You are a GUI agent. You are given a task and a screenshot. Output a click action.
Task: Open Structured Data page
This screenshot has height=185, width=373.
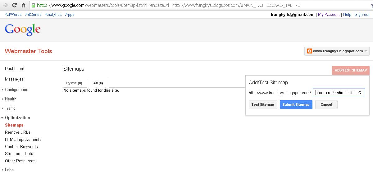tap(19, 154)
